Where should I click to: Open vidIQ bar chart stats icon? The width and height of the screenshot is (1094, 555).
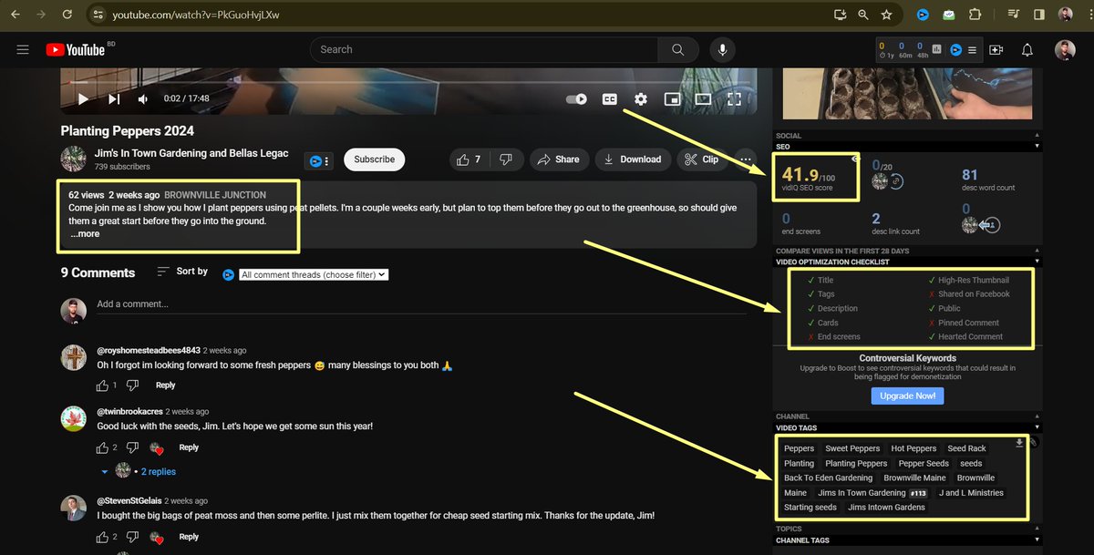click(x=936, y=49)
